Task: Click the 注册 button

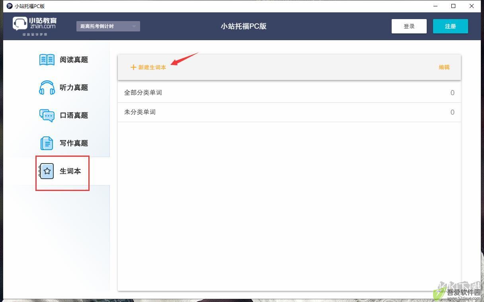Action: coord(451,26)
